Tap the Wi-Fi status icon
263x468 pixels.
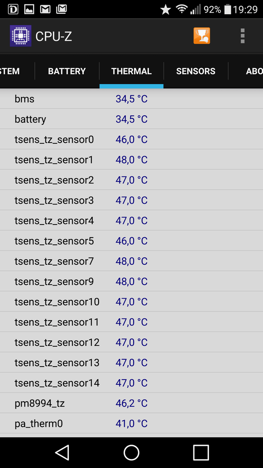tap(181, 9)
